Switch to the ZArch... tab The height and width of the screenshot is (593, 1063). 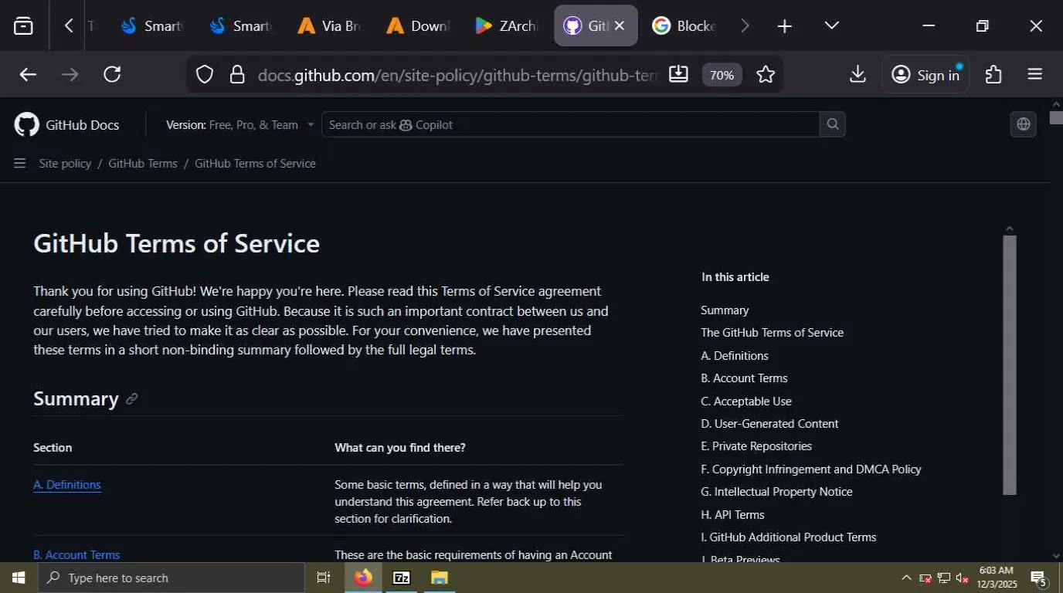507,26
